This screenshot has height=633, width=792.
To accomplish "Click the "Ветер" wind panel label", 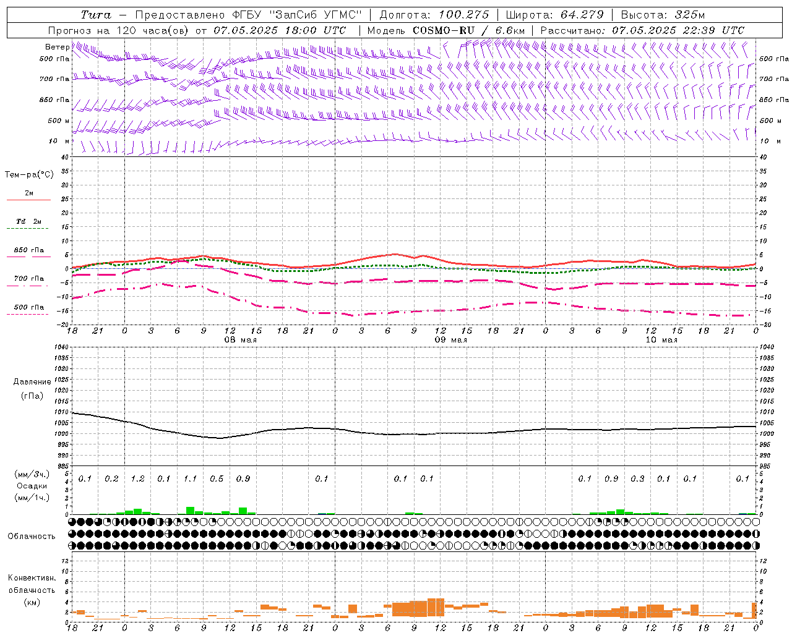I will (58, 47).
